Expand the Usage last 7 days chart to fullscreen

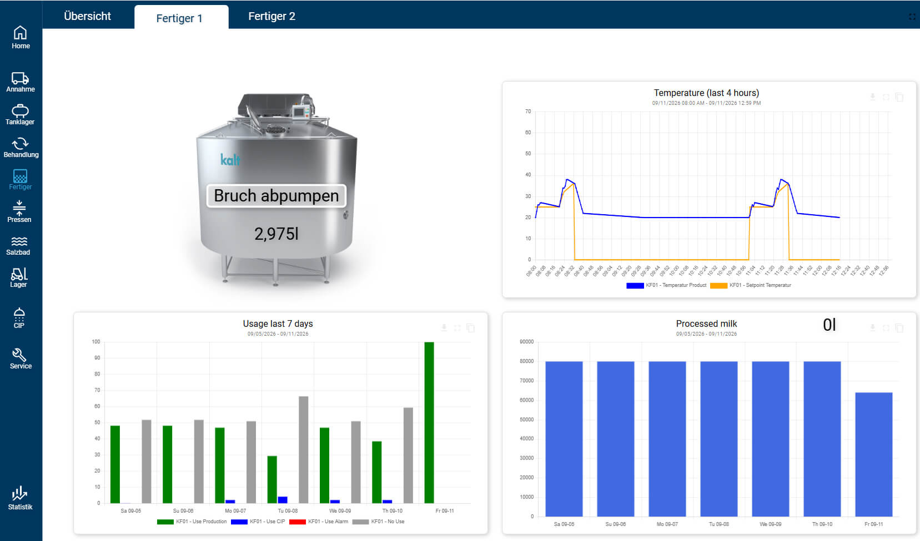pos(458,328)
